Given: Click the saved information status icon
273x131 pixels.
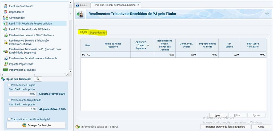Looking at the screenshot, I should click(78, 127).
